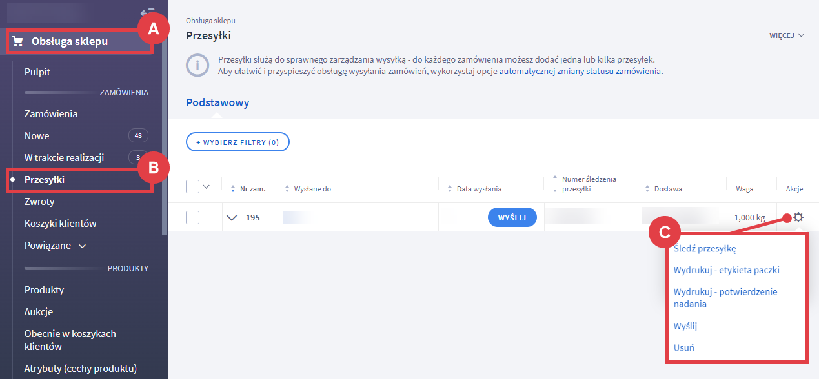Click Obsługa sklepu breadcrumb text

point(210,21)
